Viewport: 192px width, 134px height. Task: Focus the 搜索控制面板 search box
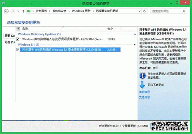pyautogui.click(x=169, y=11)
